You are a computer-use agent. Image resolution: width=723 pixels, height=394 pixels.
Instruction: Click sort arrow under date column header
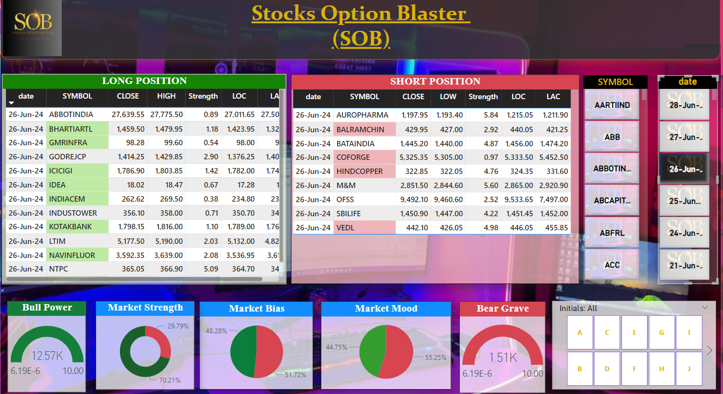tap(11, 103)
